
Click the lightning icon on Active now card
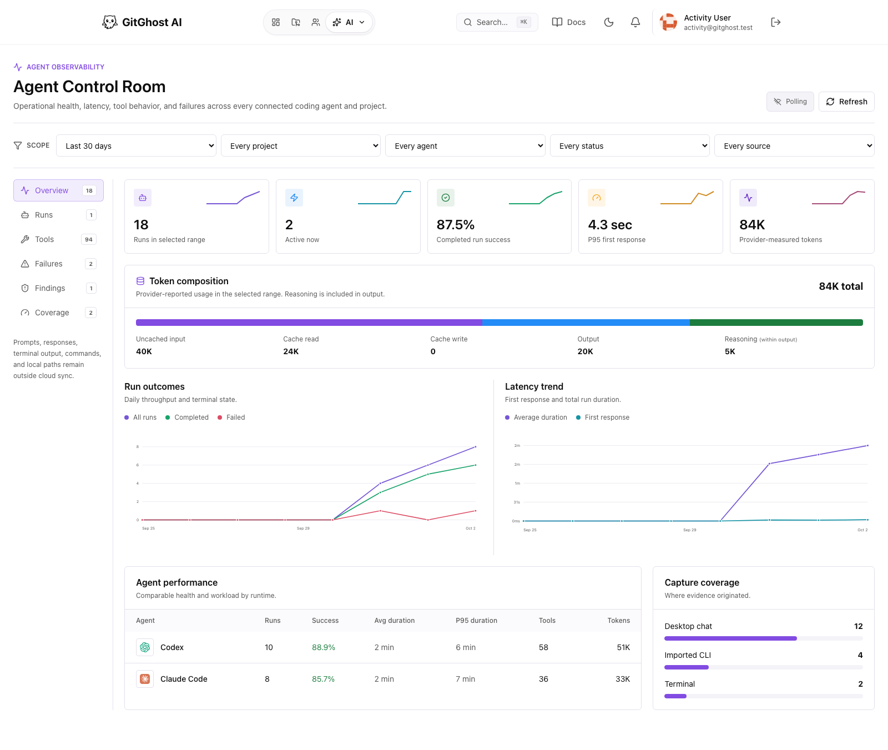tap(294, 198)
